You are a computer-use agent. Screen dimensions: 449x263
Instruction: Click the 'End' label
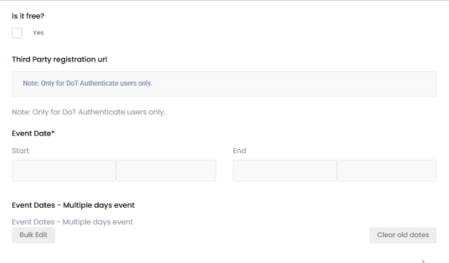[x=240, y=151]
